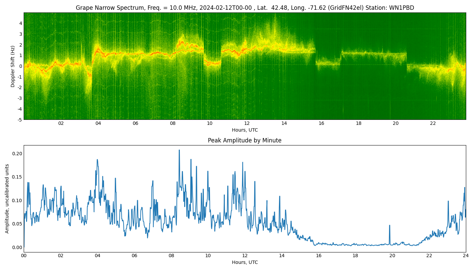The image size is (474, 270).
Task: Click 'Hours, UTC' label below amplitude plot
Action: tap(244, 262)
